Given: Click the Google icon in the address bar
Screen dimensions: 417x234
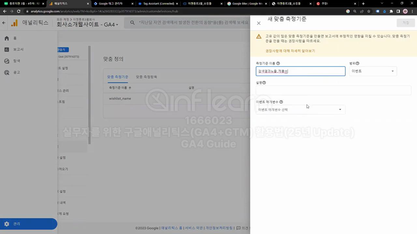Looking at the screenshot, I should point(348,12).
